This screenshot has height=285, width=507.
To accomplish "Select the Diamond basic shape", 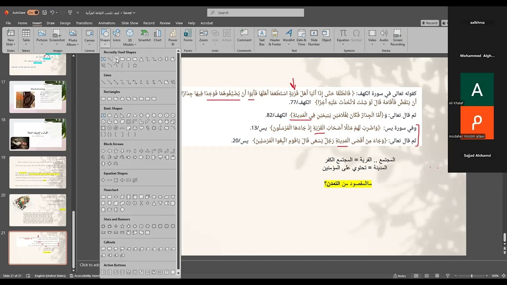I will [x=141, y=115].
